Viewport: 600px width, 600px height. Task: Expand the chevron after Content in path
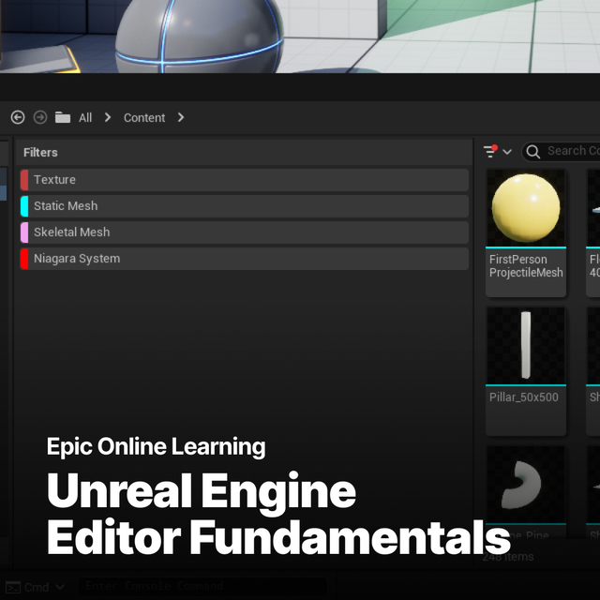point(181,117)
